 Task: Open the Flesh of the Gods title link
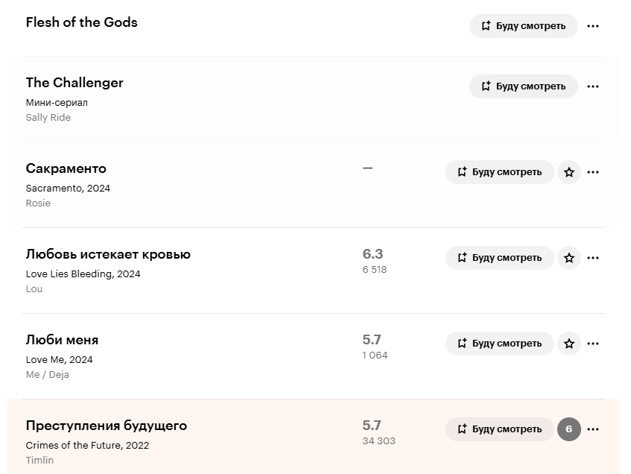82,22
